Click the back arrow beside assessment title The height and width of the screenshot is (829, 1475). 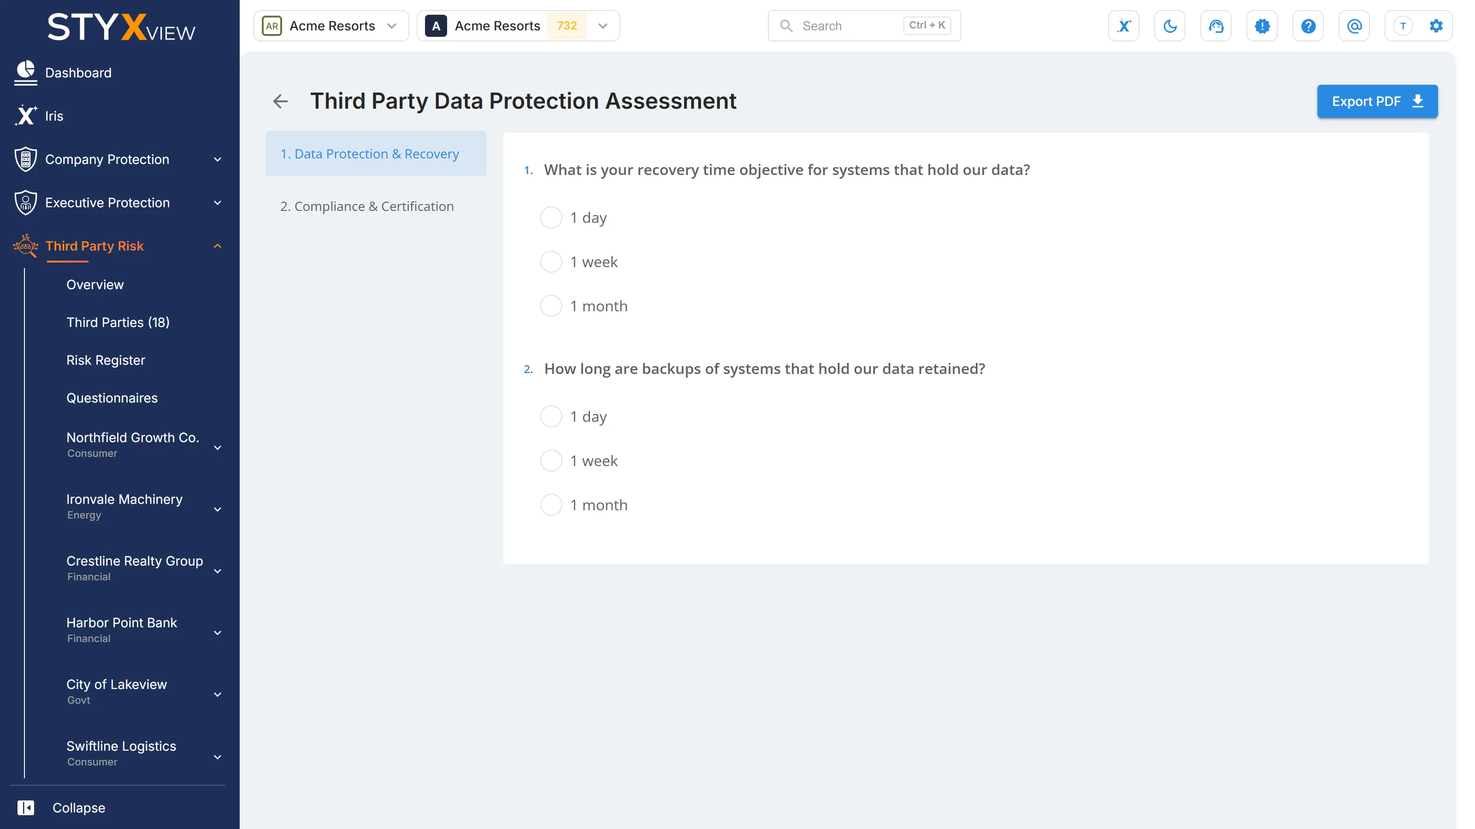pyautogui.click(x=280, y=101)
